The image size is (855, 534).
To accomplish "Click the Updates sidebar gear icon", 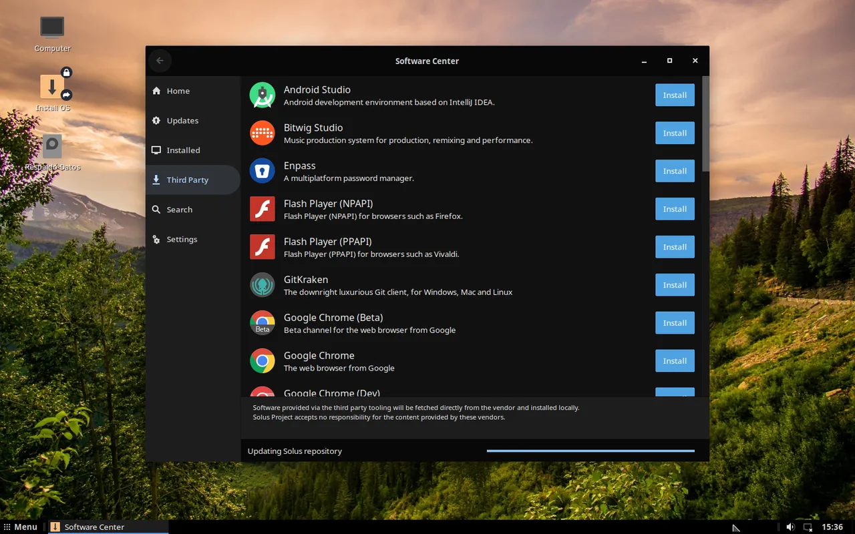I will click(x=156, y=121).
